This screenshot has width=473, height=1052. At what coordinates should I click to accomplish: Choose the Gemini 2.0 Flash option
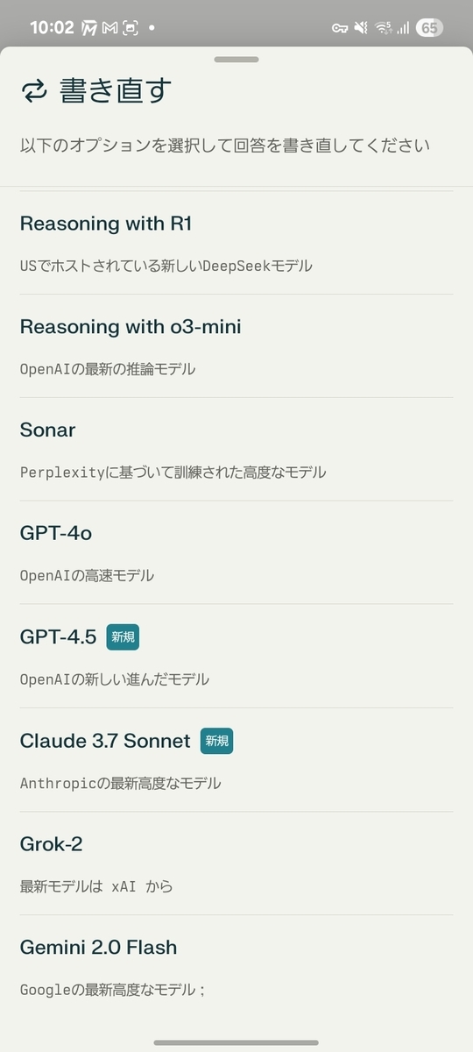236,967
